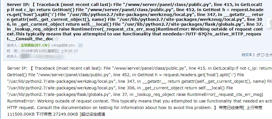Click the bold email subject heading
This screenshot has width=272, height=119.
(x=135, y=22)
